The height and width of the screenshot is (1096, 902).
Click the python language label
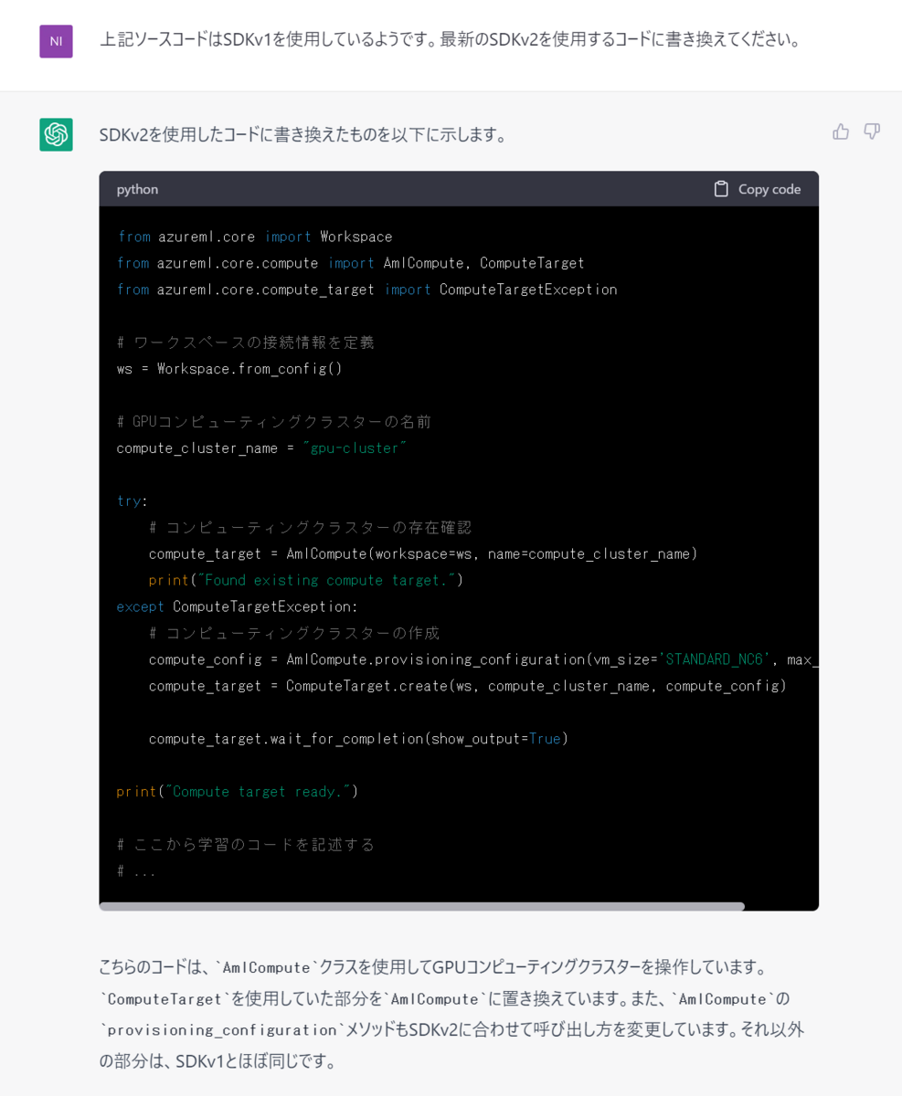coord(137,189)
